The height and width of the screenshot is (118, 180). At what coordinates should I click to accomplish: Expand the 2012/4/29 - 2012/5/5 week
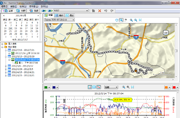pos(6,69)
